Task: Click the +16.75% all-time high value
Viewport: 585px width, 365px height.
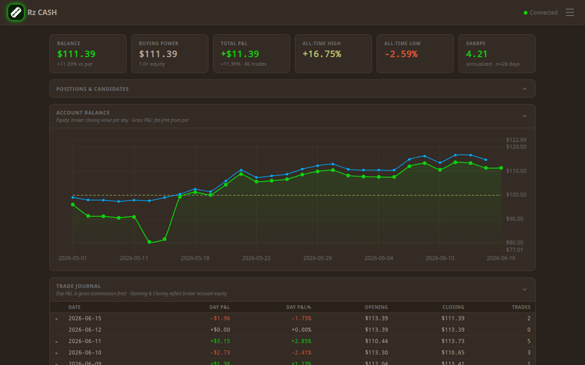Action: (322, 54)
